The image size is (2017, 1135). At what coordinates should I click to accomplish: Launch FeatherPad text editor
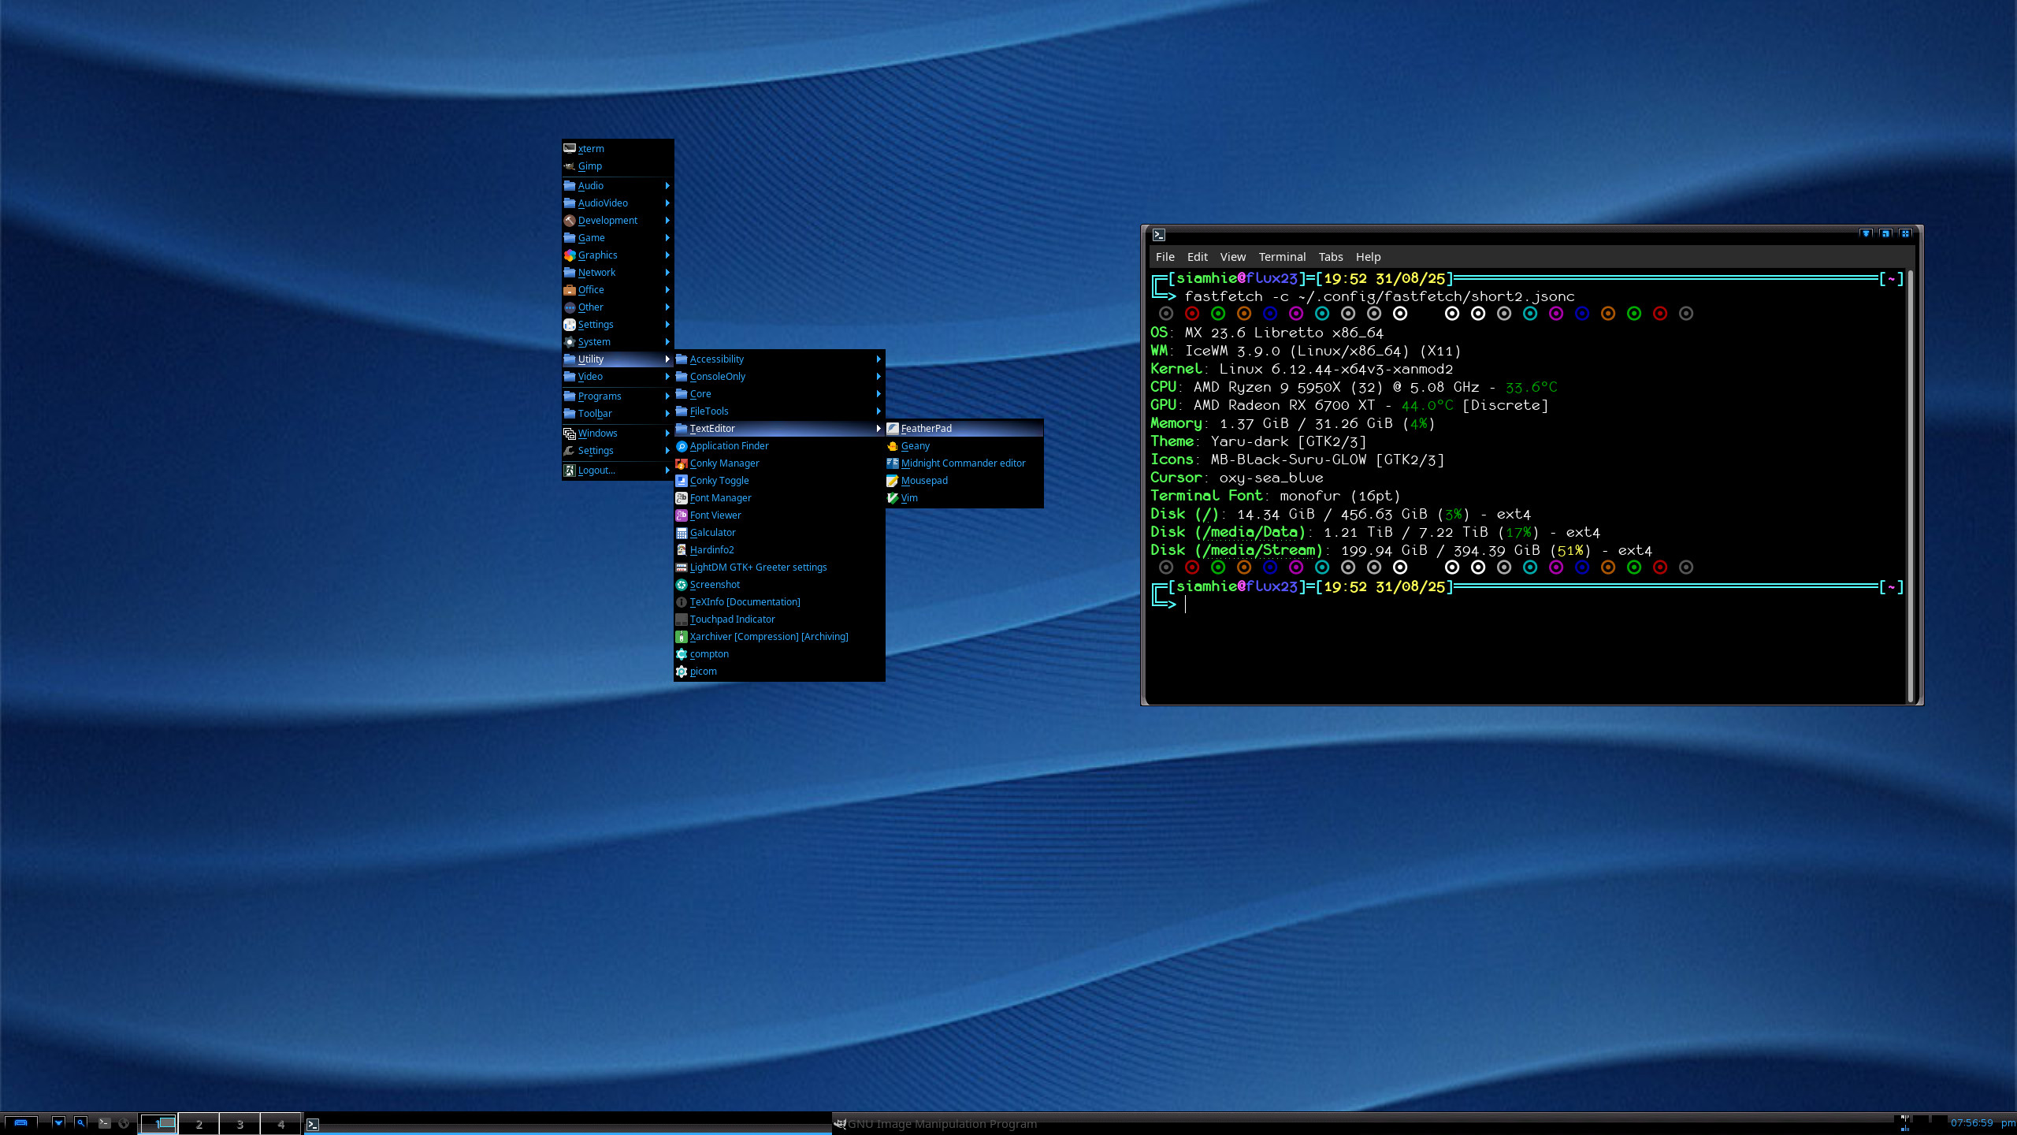[964, 429]
